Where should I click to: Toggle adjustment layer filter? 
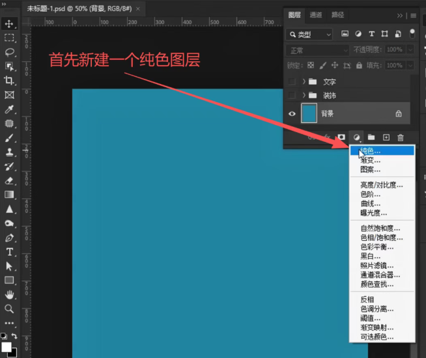[x=358, y=34]
